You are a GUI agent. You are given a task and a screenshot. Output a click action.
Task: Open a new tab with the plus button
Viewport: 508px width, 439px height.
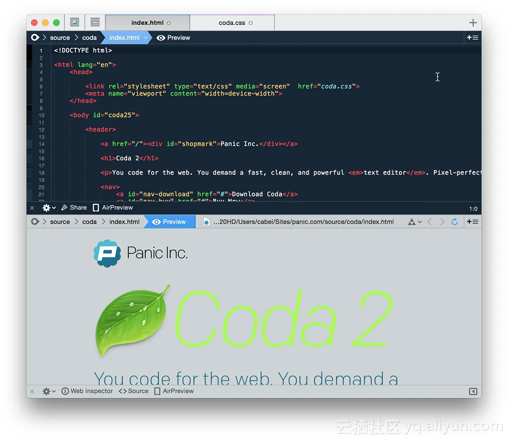click(x=473, y=22)
